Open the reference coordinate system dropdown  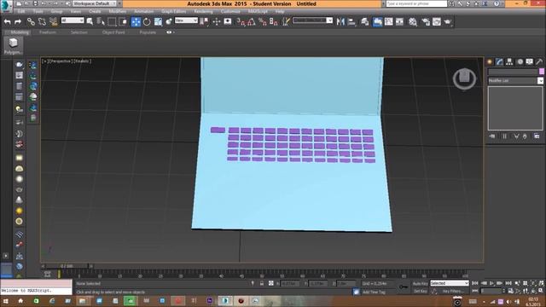(x=186, y=20)
